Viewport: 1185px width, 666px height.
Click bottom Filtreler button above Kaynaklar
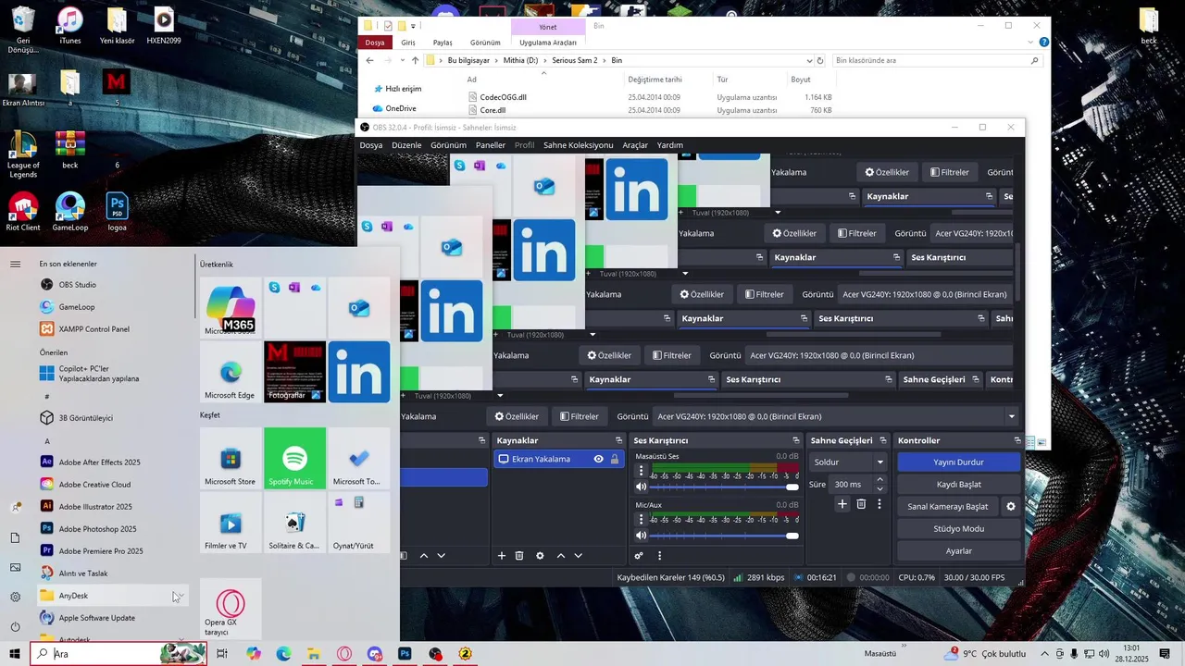pyautogui.click(x=578, y=416)
